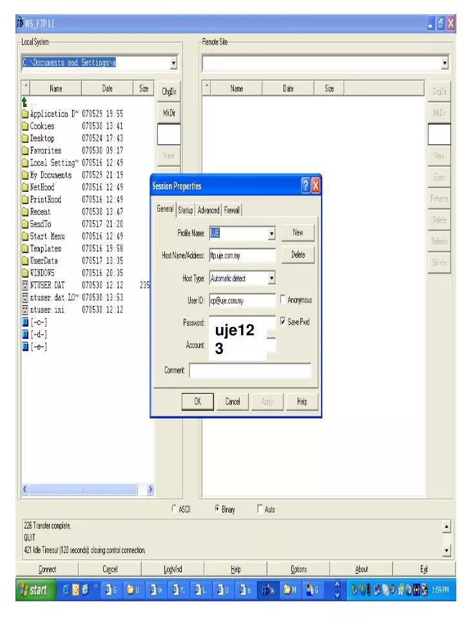The width and height of the screenshot is (464, 618).
Task: Open the Remote Site path dropdown
Action: 445,63
